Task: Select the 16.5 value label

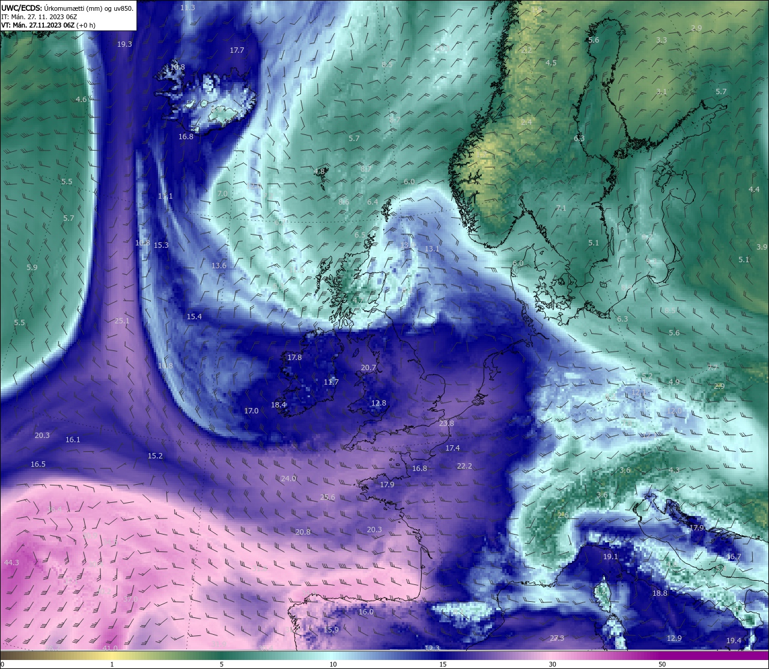Action: [38, 464]
